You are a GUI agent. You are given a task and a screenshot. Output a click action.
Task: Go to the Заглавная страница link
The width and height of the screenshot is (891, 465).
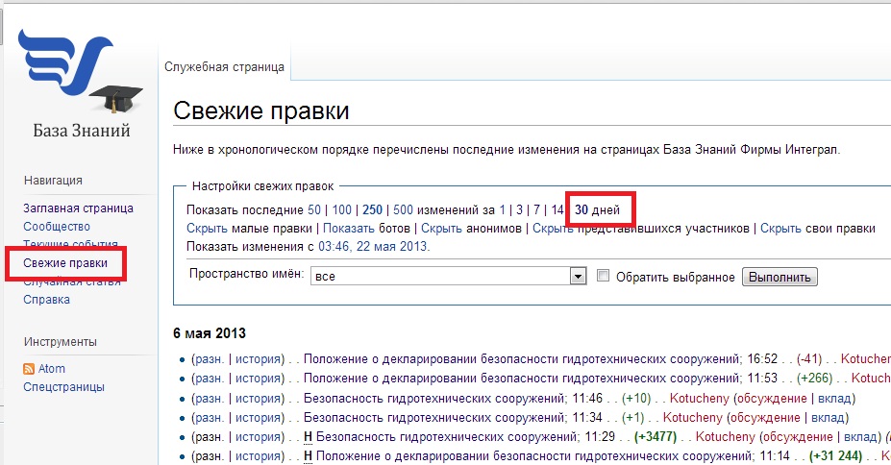(x=78, y=208)
